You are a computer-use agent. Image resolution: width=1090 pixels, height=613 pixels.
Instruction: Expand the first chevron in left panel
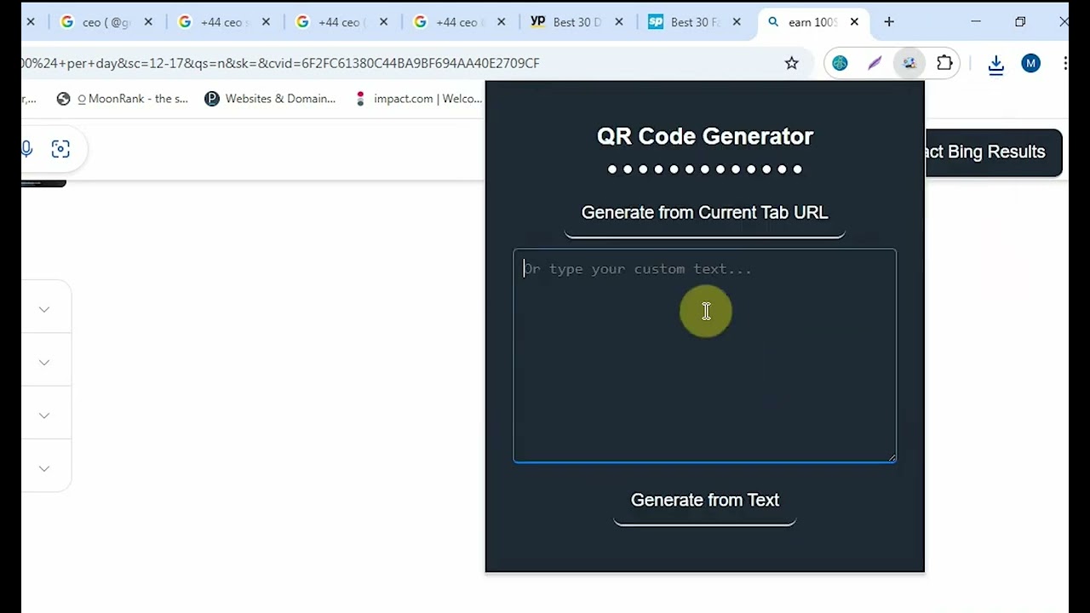[x=44, y=309]
